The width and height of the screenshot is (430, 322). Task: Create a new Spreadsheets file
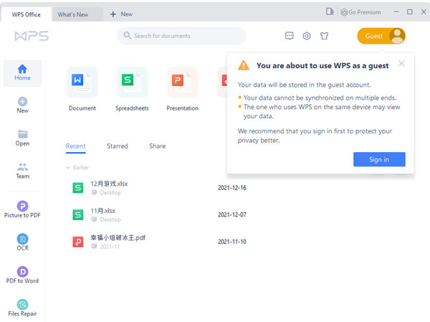(132, 89)
